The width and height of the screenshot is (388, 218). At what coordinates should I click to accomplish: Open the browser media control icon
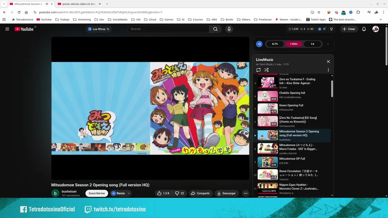tap(369, 12)
